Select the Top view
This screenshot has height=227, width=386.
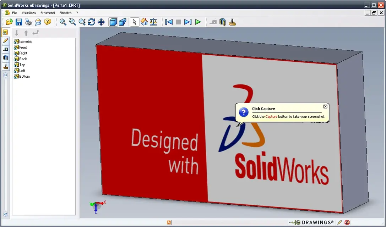click(20, 65)
